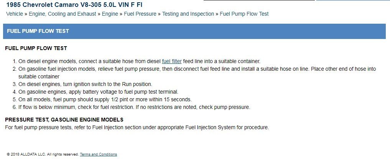The width and height of the screenshot is (390, 167).
Task: Select the Fuel Pump Flow Test breadcrumb
Action: [x=244, y=14]
